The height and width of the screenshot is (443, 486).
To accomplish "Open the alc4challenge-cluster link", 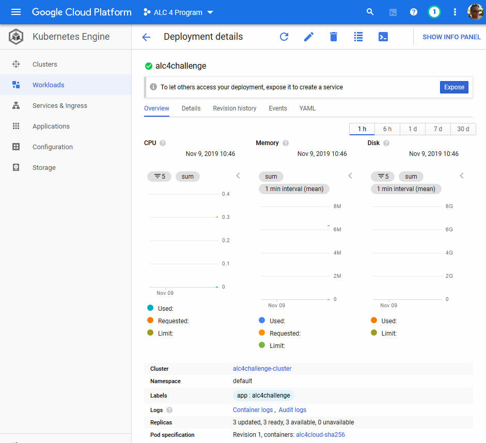I will (262, 368).
